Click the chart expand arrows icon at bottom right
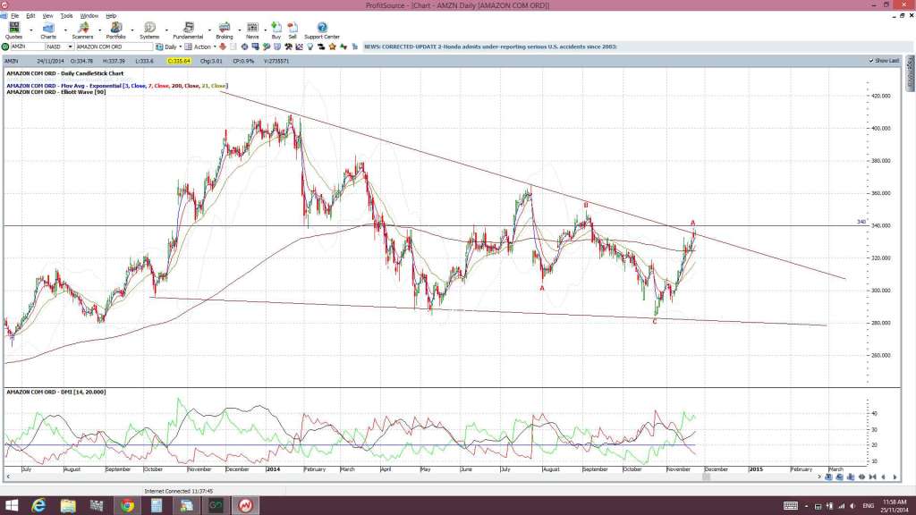 point(861,477)
